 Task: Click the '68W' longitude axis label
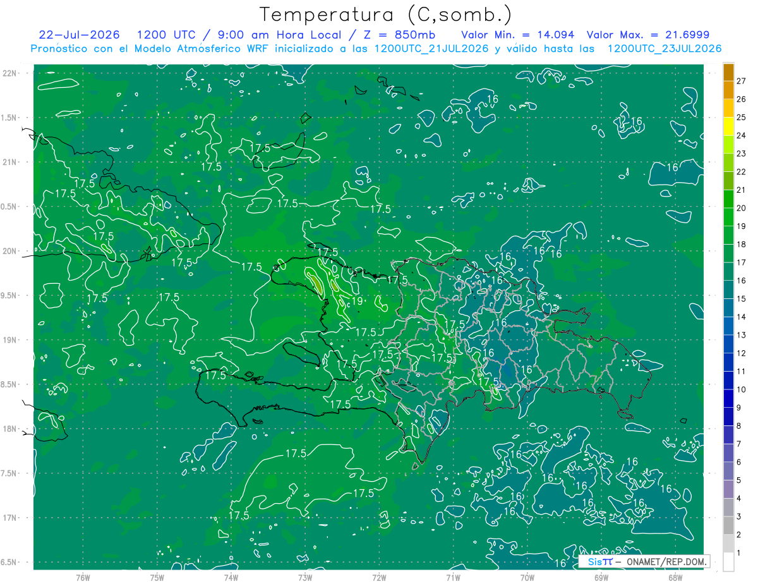tap(675, 577)
